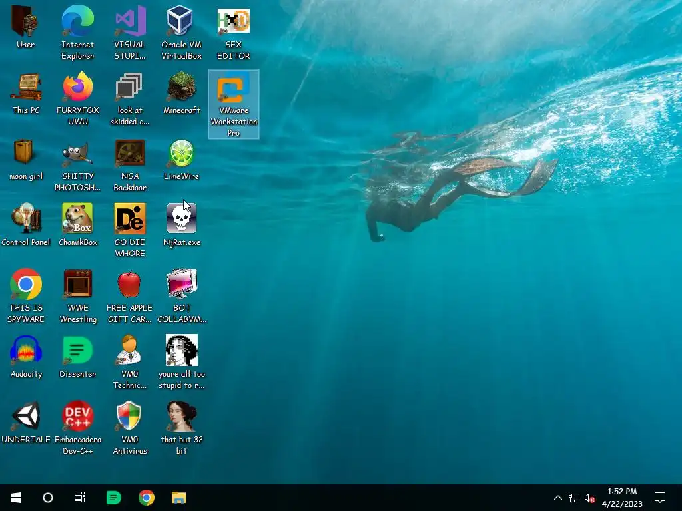
Task: Click the FREE APPLE GIFT CAR... apple icon
Action: [x=130, y=284]
